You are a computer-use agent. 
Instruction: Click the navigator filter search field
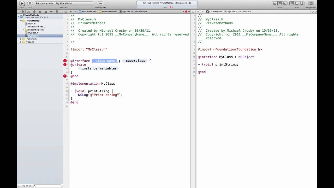[x=47, y=186]
